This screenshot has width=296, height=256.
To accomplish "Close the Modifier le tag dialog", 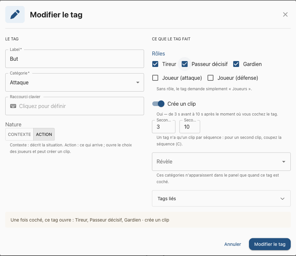I will click(x=285, y=14).
